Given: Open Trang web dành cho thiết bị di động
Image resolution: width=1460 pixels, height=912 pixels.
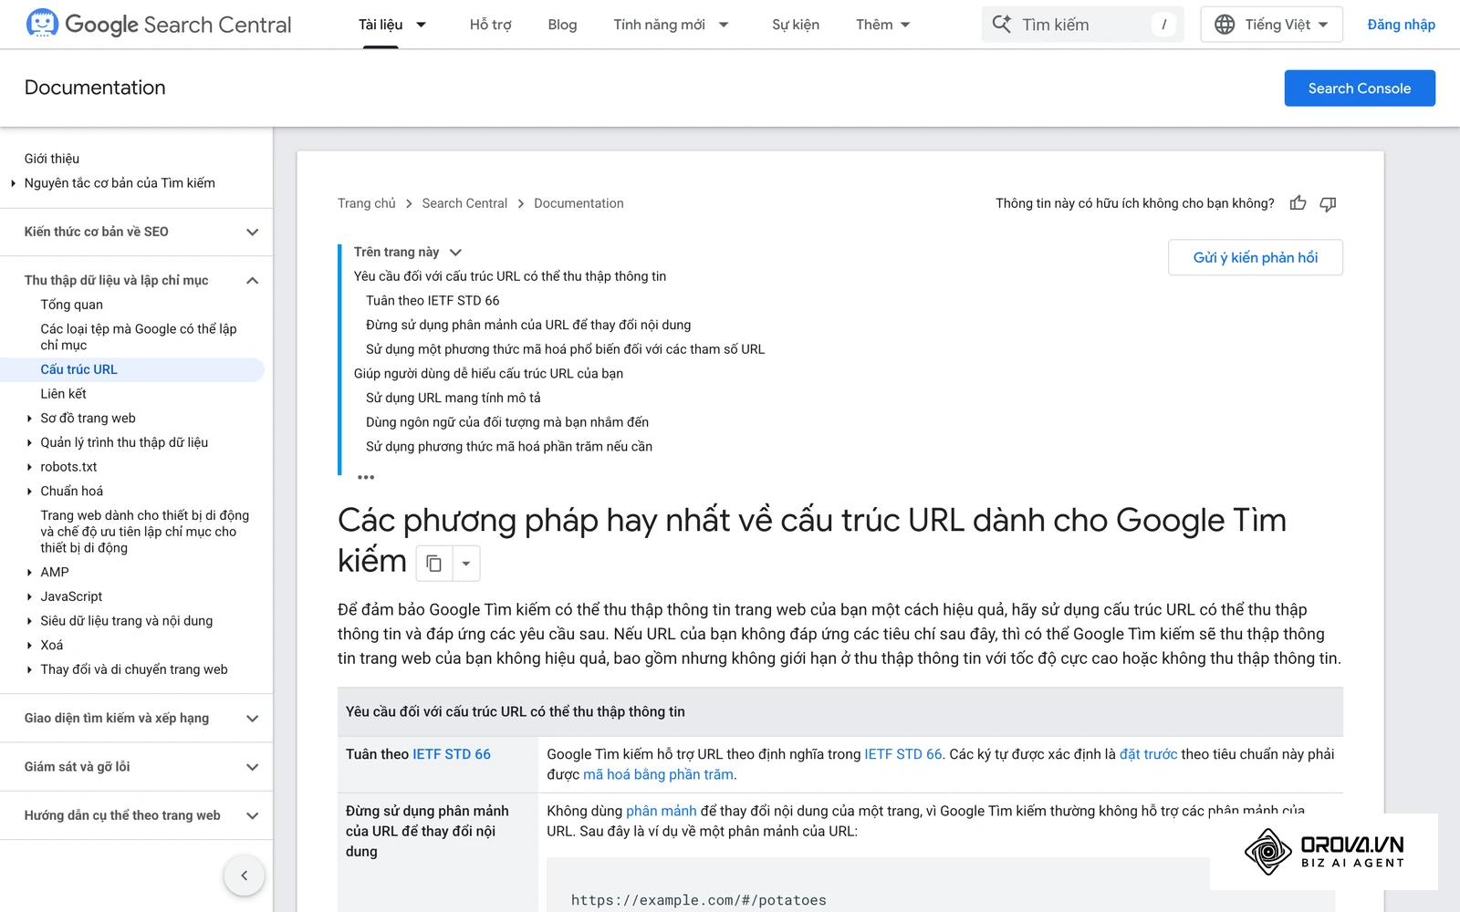Looking at the screenshot, I should pos(144,532).
